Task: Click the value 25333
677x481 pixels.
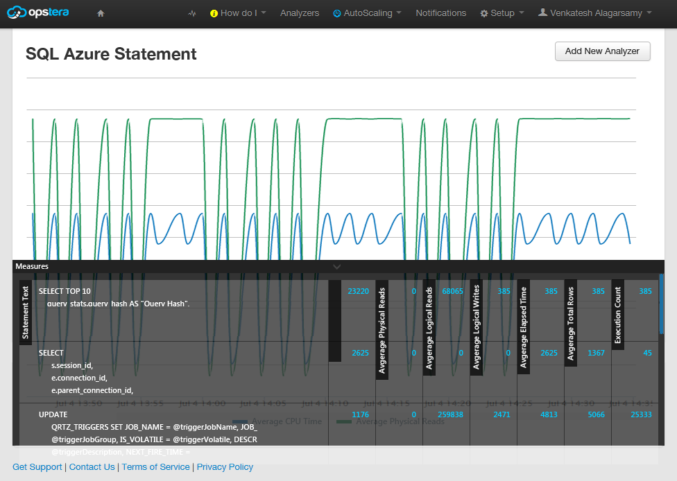Action: 641,414
